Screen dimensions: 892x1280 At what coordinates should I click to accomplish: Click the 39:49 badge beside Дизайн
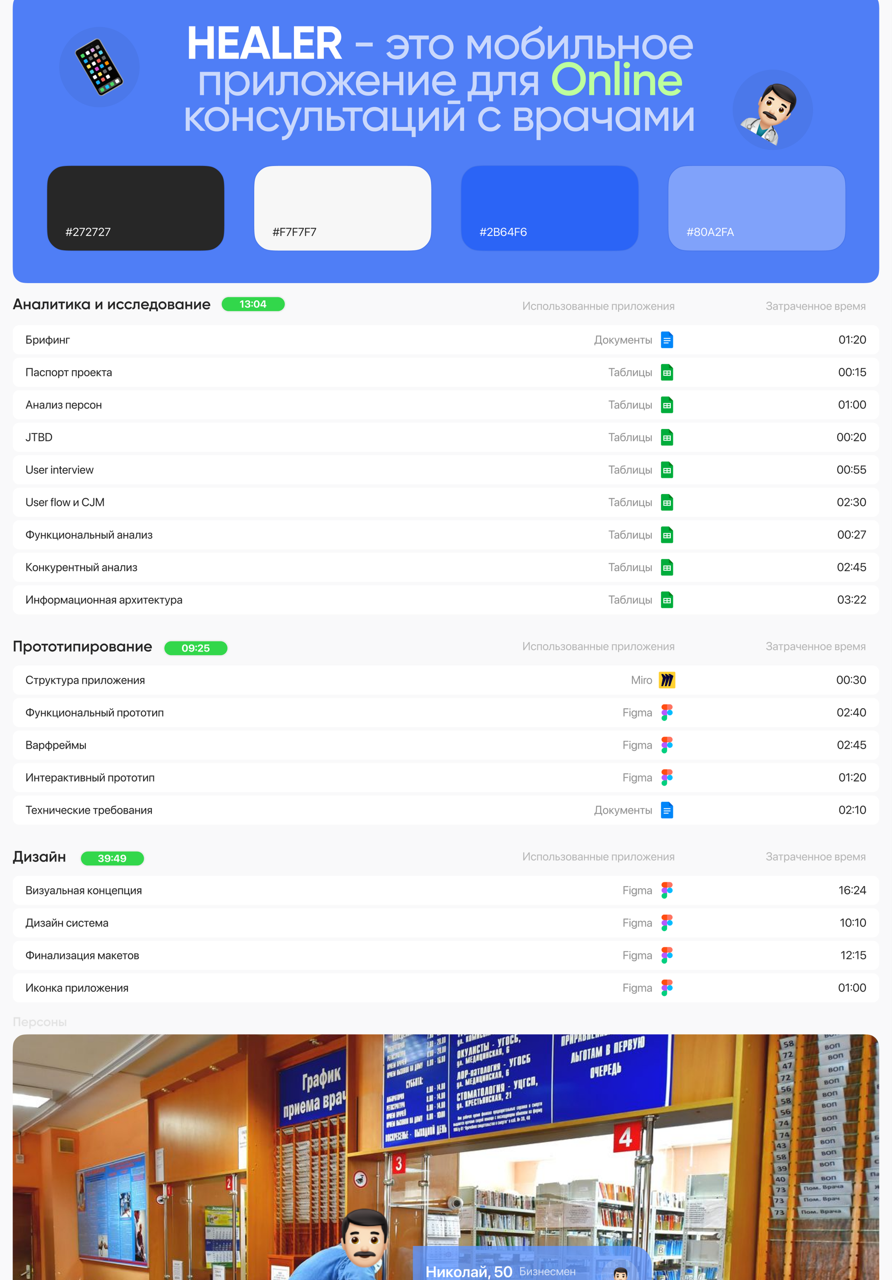(x=112, y=858)
